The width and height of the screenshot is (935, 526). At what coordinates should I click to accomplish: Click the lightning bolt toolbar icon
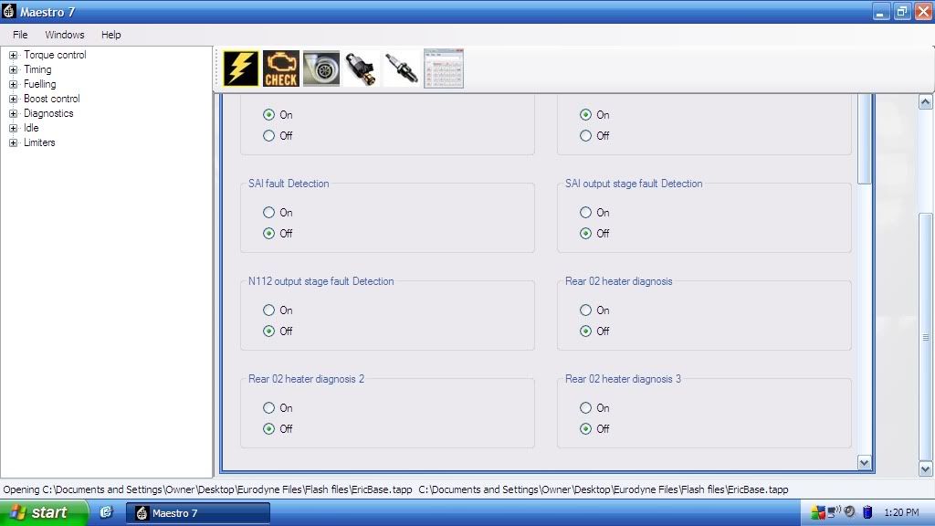(241, 68)
